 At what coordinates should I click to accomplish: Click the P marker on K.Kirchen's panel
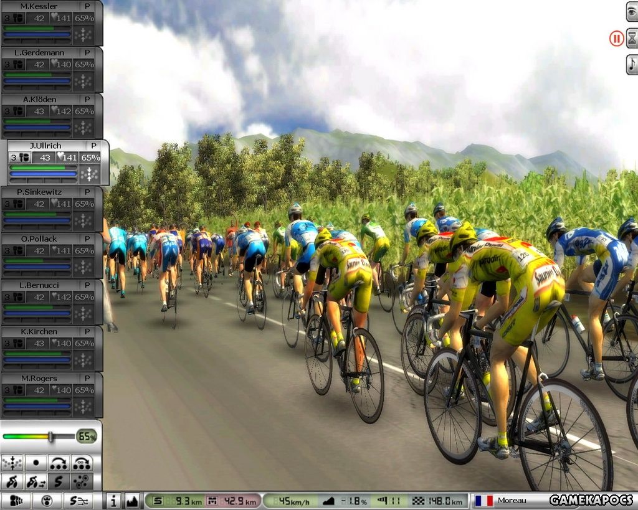[87, 332]
